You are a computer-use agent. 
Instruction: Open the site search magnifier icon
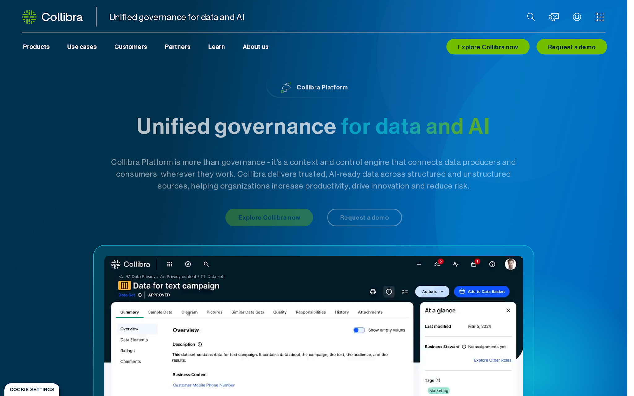(x=531, y=17)
